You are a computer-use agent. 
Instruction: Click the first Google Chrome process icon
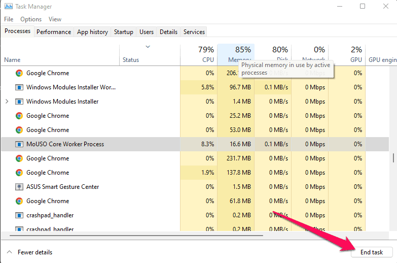(x=19, y=73)
